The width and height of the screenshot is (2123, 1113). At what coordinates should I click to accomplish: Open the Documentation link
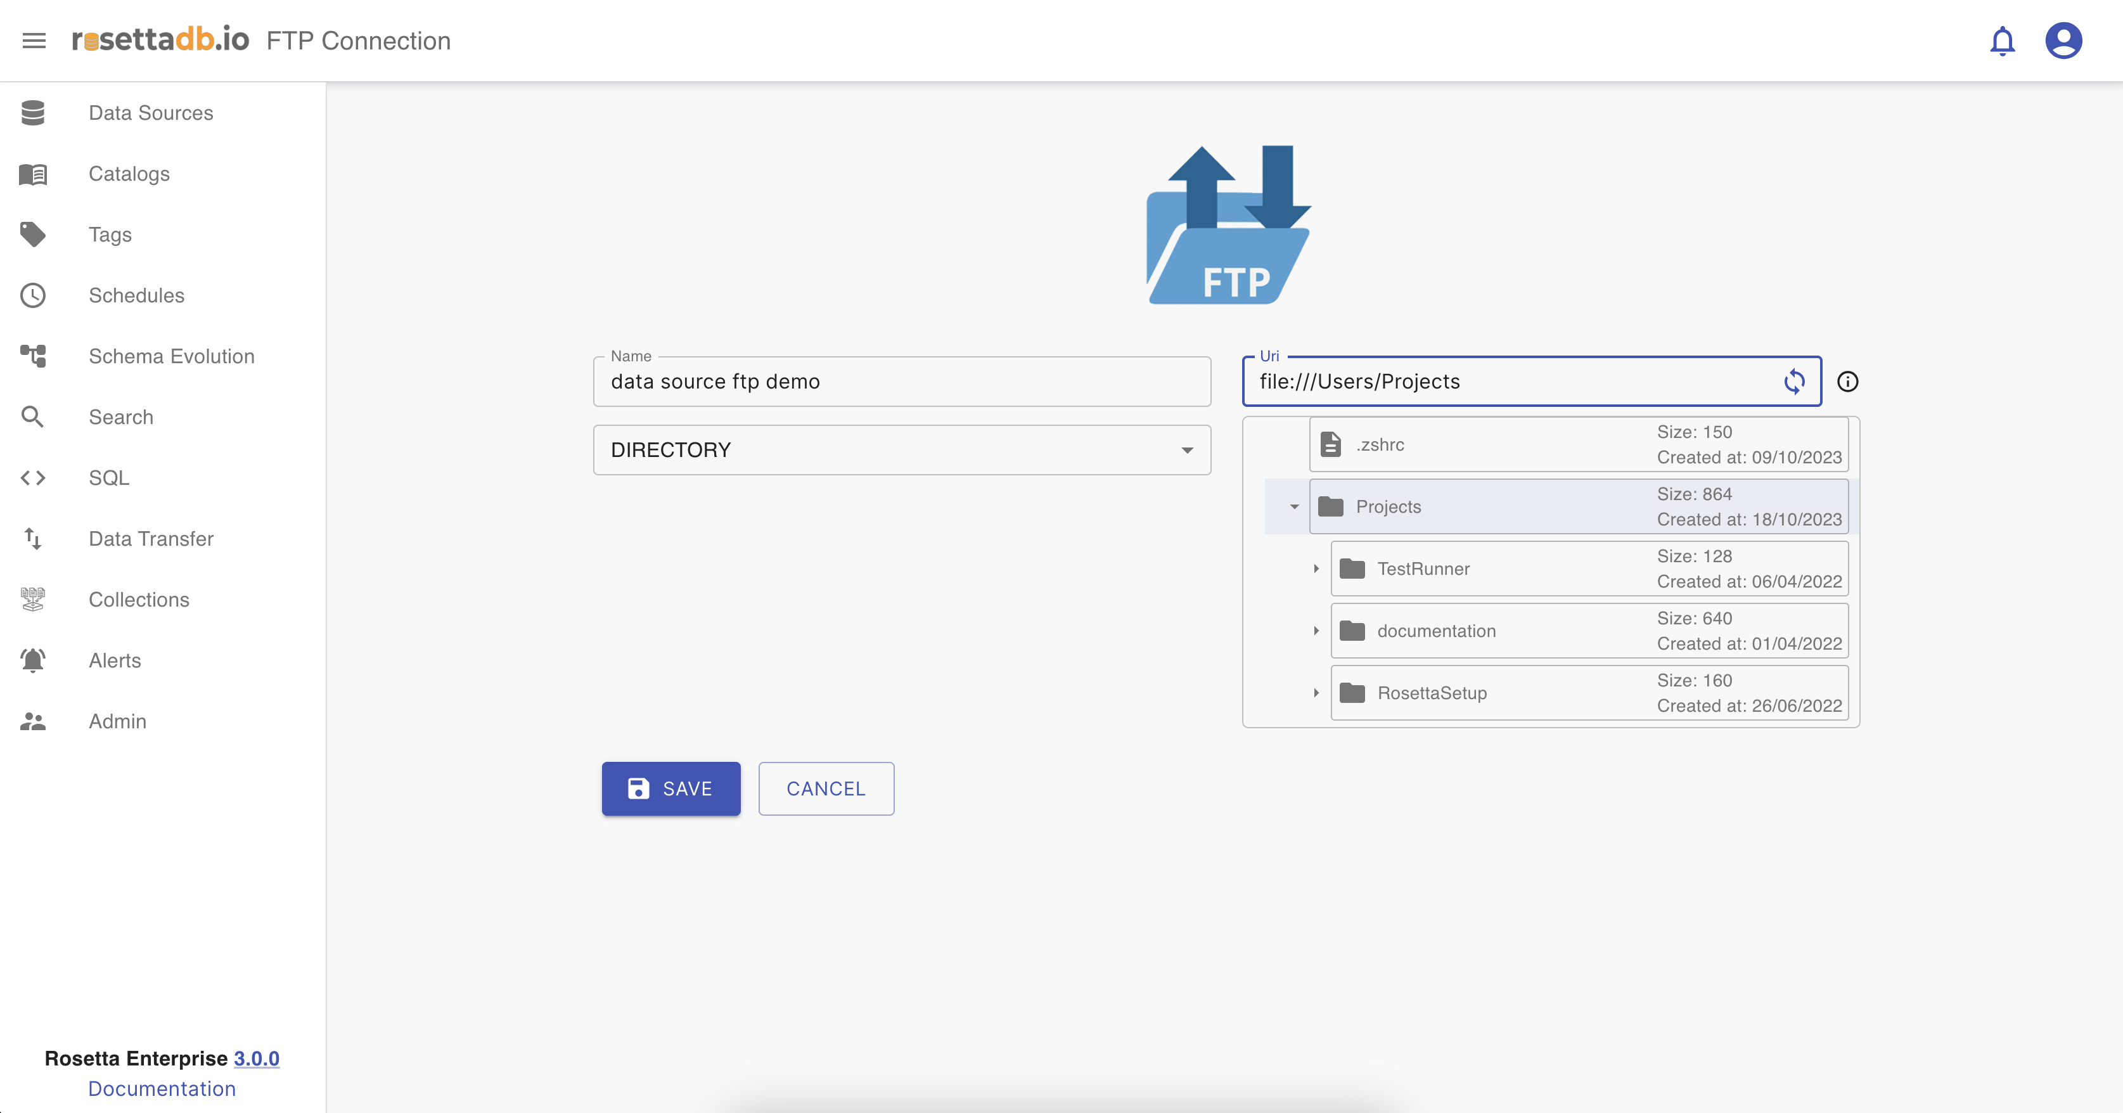pyautogui.click(x=162, y=1088)
